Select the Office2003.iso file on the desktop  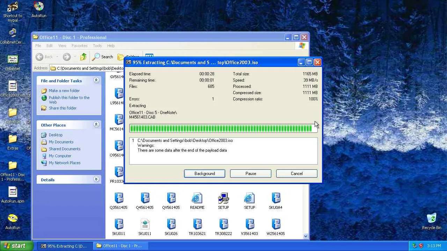[x=13, y=89]
